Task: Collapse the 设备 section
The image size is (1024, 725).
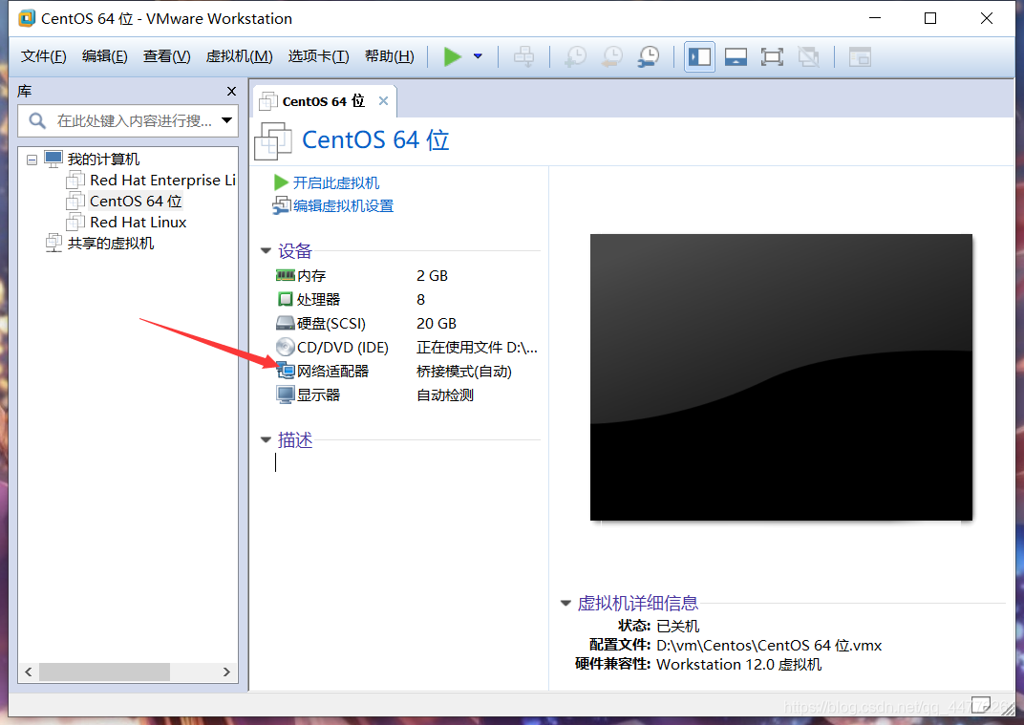Action: click(266, 251)
